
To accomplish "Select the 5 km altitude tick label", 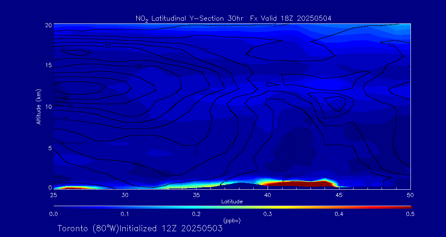I will tap(50, 148).
